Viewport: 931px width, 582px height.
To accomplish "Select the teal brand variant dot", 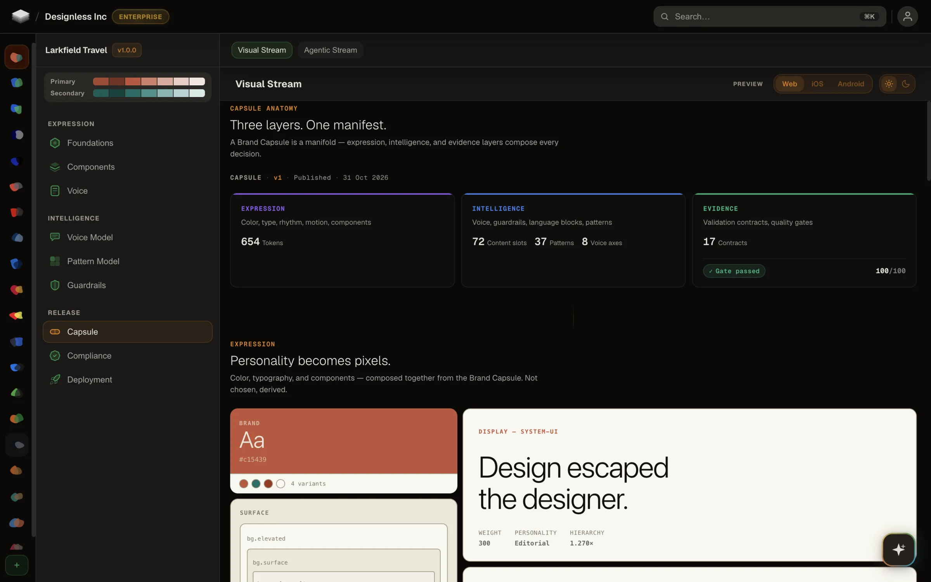I will pyautogui.click(x=256, y=483).
